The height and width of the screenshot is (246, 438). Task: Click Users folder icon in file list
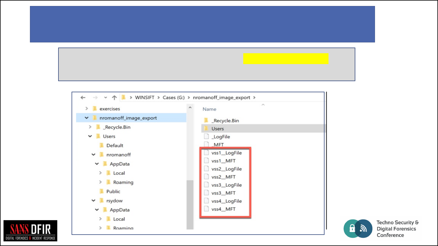(206, 128)
